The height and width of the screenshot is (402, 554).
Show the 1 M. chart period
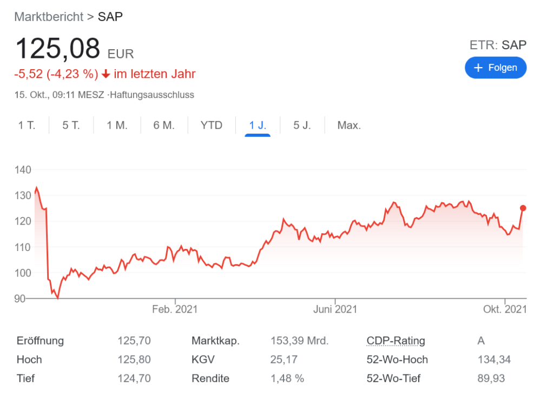click(x=117, y=126)
